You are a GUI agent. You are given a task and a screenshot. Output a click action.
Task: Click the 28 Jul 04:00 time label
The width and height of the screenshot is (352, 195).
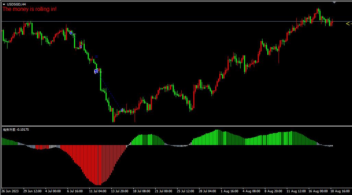[207, 191]
